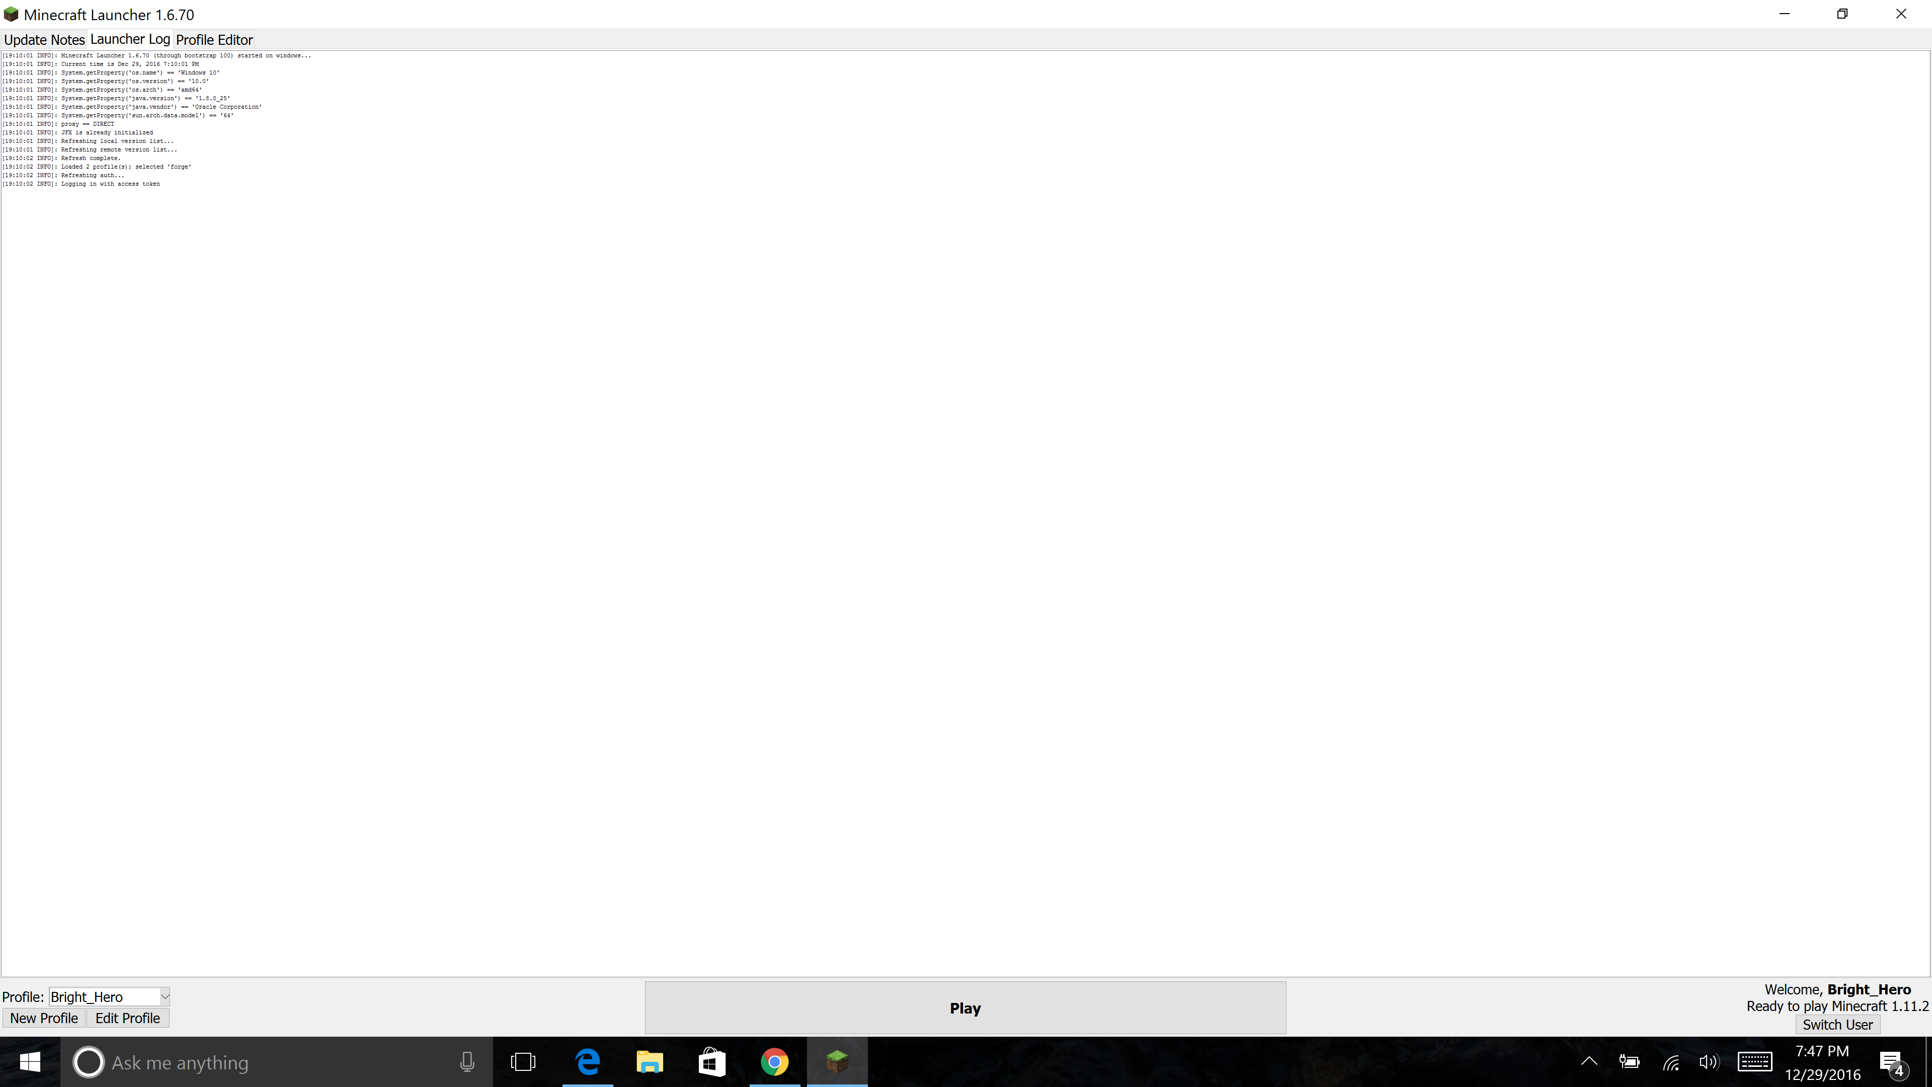This screenshot has width=1932, height=1087.
Task: Open Task View in taskbar
Action: 523,1062
